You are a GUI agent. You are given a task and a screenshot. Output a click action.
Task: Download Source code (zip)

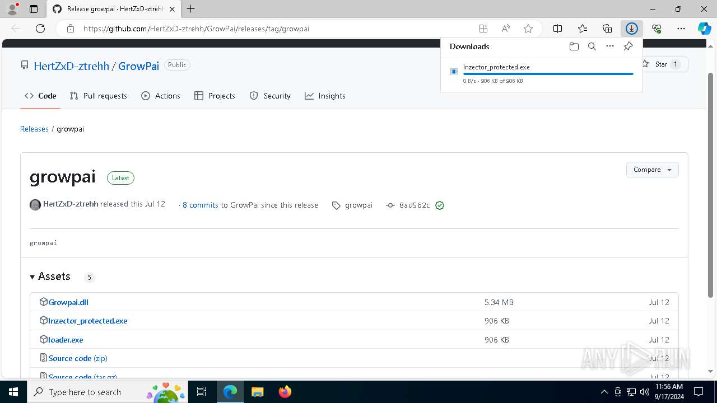click(x=77, y=358)
